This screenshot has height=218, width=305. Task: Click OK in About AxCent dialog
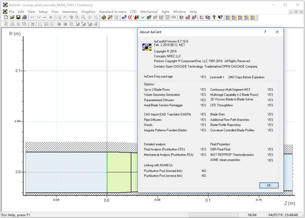point(269,185)
